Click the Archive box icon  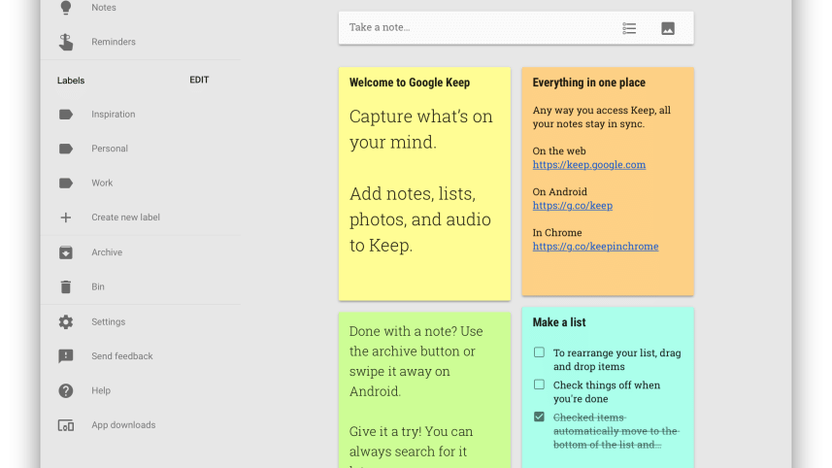66,252
